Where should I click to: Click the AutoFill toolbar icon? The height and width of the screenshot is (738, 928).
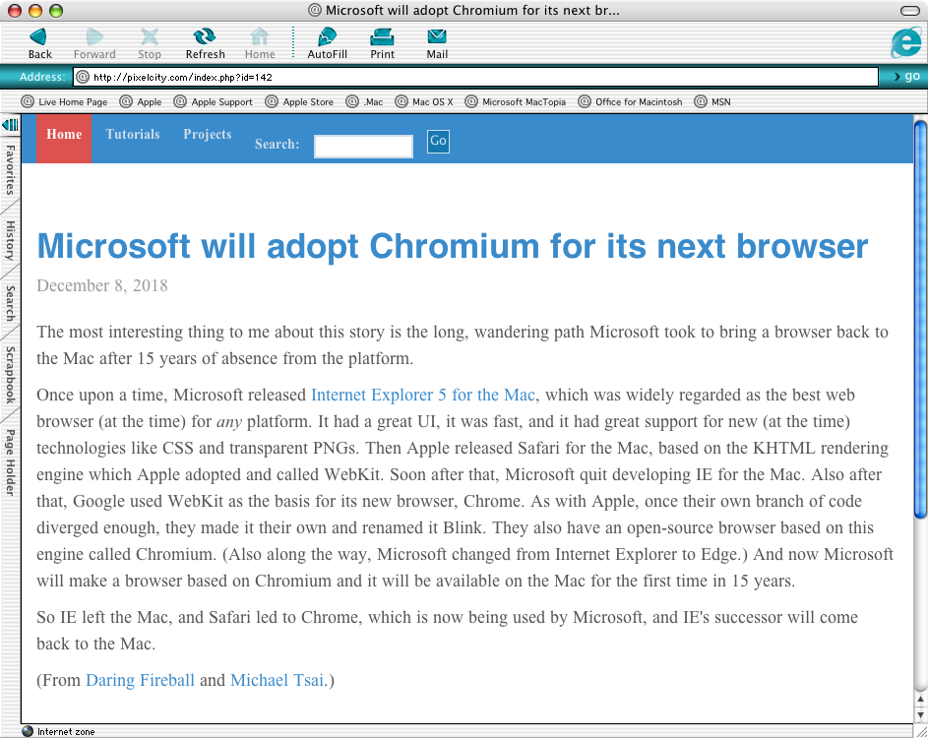point(327,36)
